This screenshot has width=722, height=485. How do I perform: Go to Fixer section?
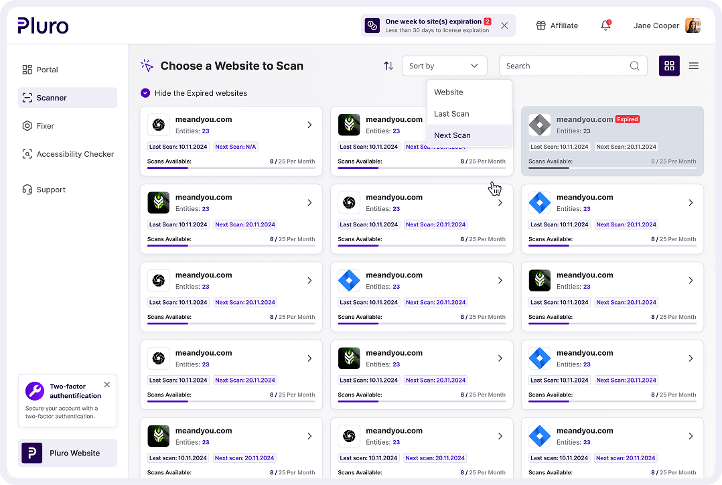coord(46,126)
